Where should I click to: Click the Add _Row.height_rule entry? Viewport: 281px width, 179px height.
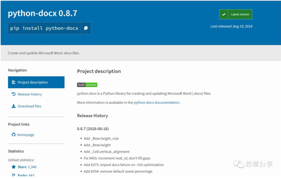pyautogui.click(x=101, y=138)
